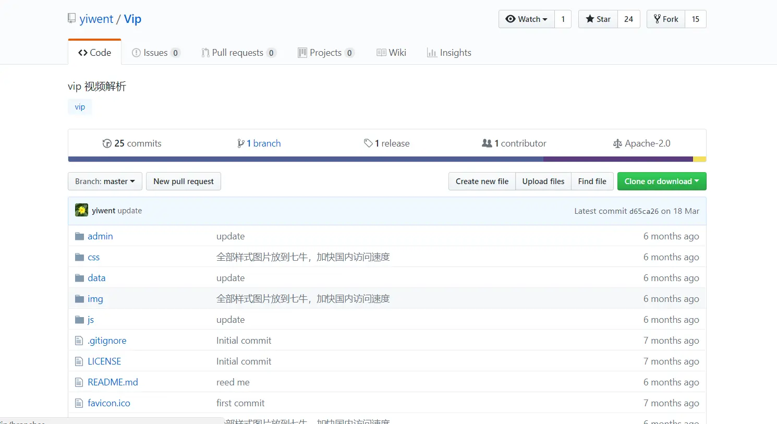View the Insights tab
The image size is (777, 424).
point(449,53)
